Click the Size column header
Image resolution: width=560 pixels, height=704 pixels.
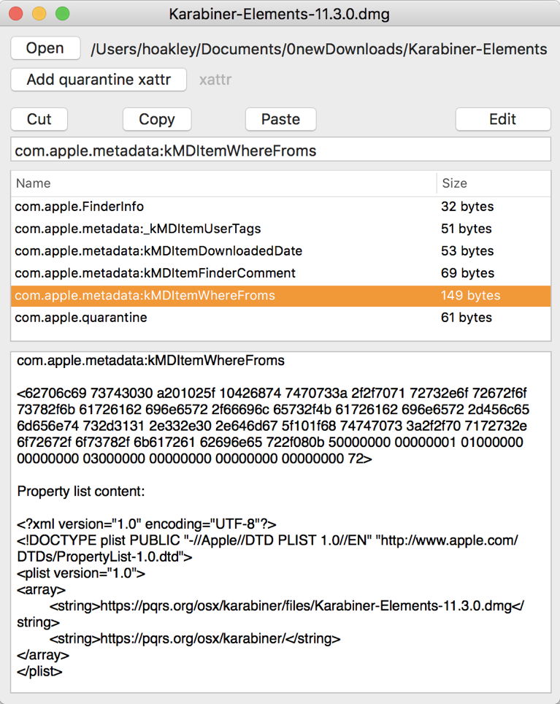click(454, 183)
